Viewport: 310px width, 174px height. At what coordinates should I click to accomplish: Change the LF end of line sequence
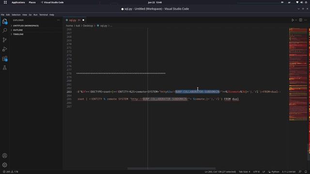pyautogui.click(x=263, y=172)
